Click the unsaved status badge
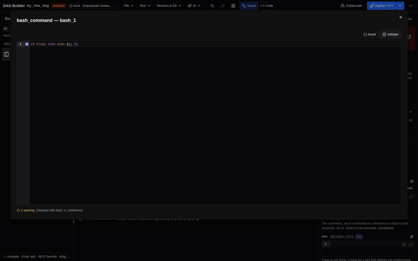The image size is (418, 261). coord(59,6)
